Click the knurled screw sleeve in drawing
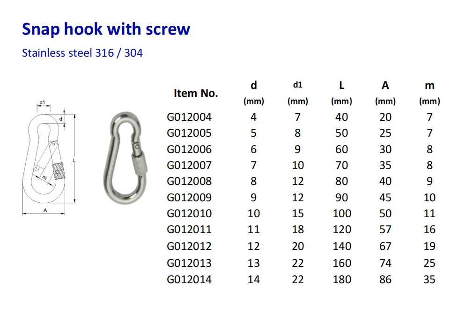Image resolution: width=465 pixels, height=309 pixels. (x=59, y=171)
